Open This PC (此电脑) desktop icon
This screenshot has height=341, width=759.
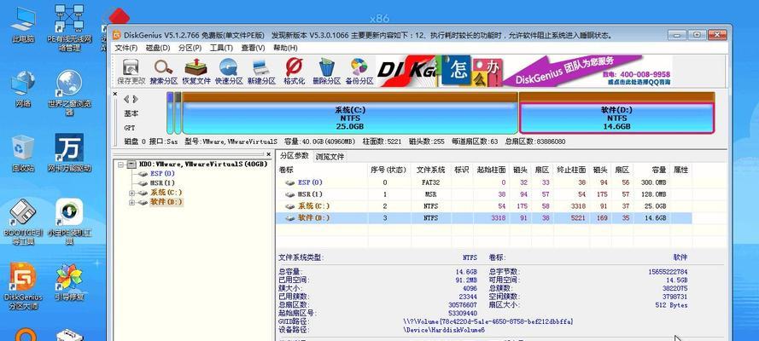tap(23, 26)
